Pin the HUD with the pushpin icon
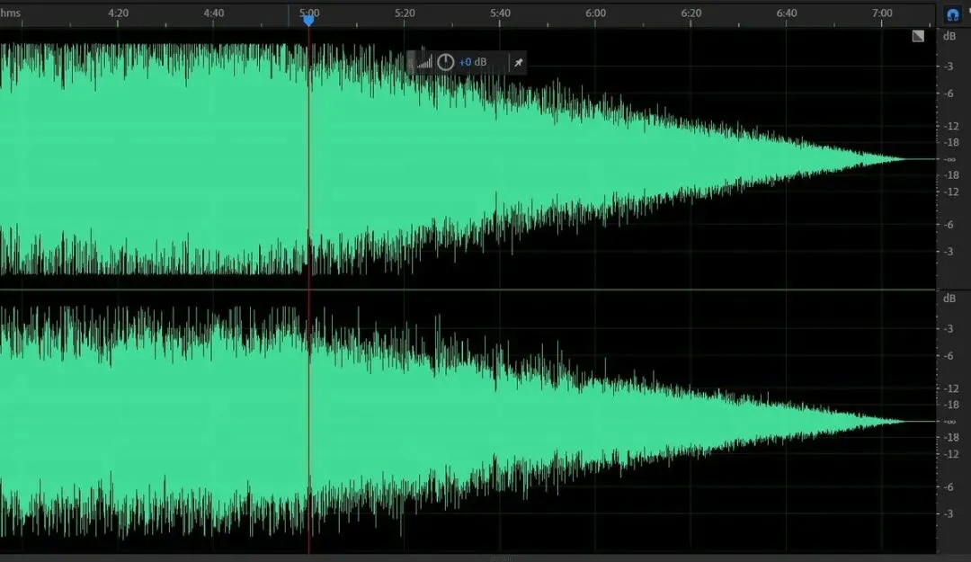 click(519, 62)
